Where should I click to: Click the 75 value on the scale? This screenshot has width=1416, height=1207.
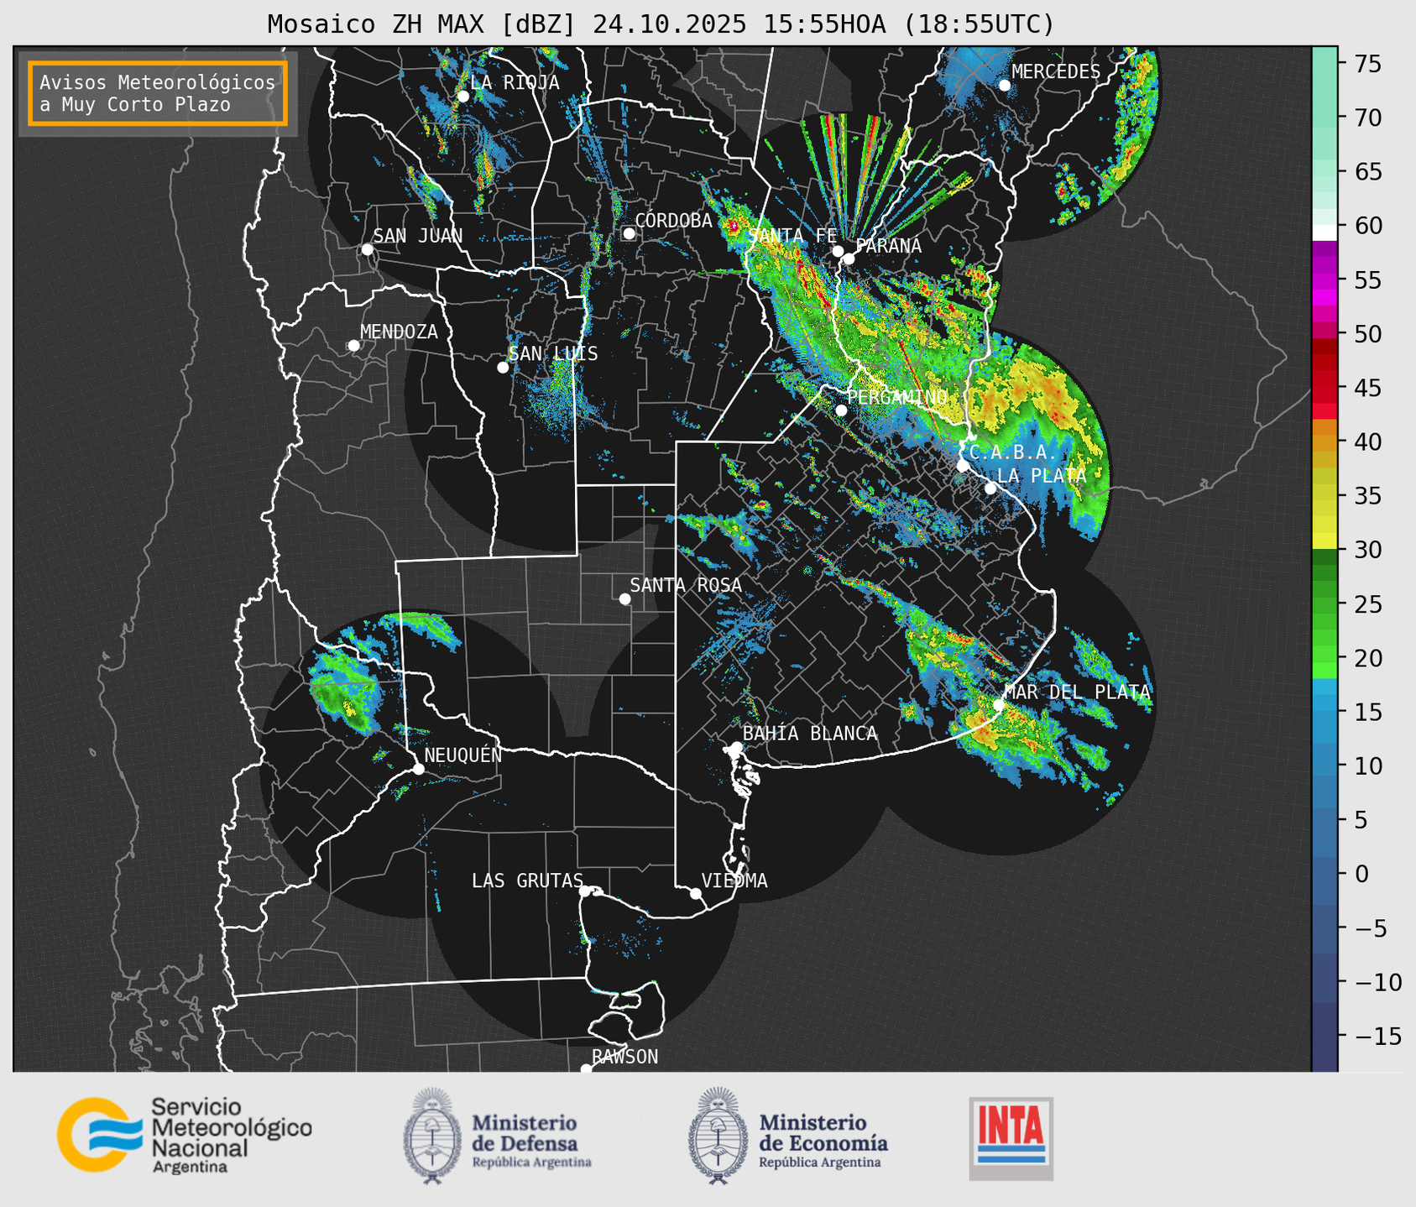click(x=1370, y=64)
